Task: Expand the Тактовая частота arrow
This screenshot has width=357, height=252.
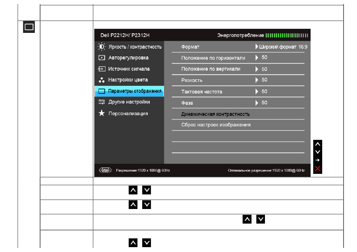Action: [257, 92]
